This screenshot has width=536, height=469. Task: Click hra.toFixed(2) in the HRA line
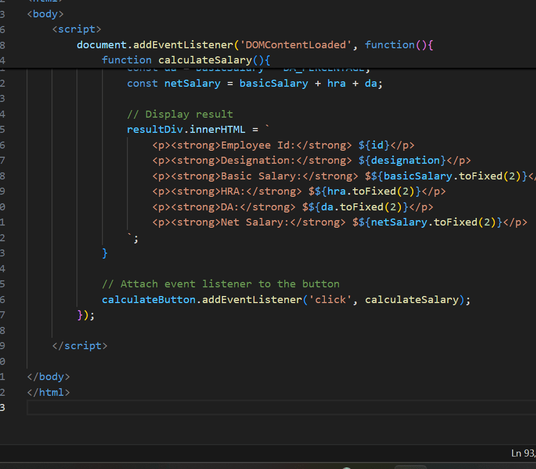point(371,191)
